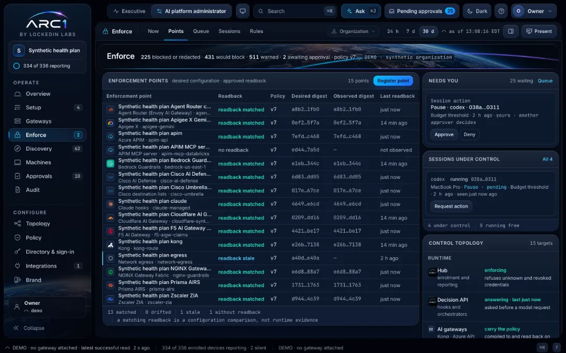Open Discovery section
The height and width of the screenshot is (353, 566).
(47, 149)
